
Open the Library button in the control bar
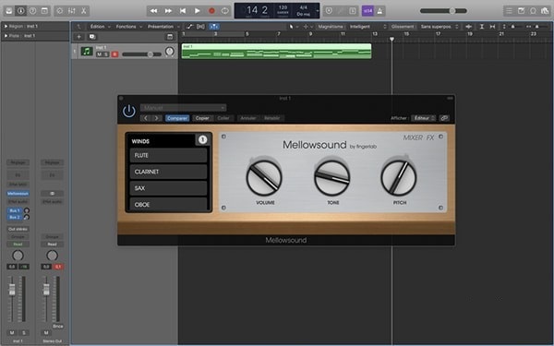[9, 11]
